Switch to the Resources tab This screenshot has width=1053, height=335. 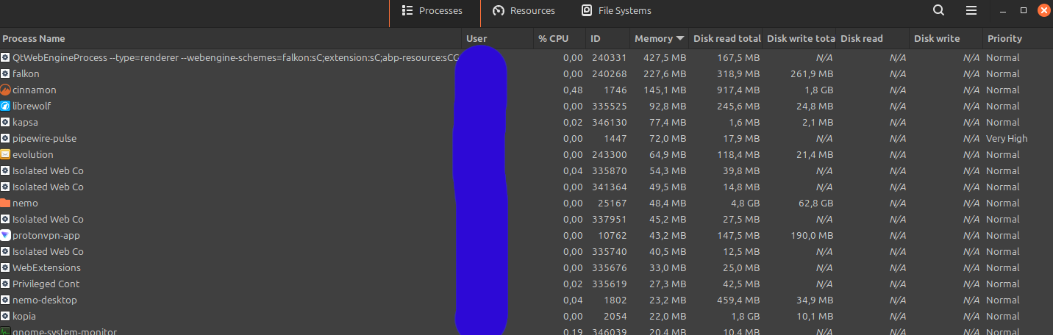pyautogui.click(x=525, y=11)
